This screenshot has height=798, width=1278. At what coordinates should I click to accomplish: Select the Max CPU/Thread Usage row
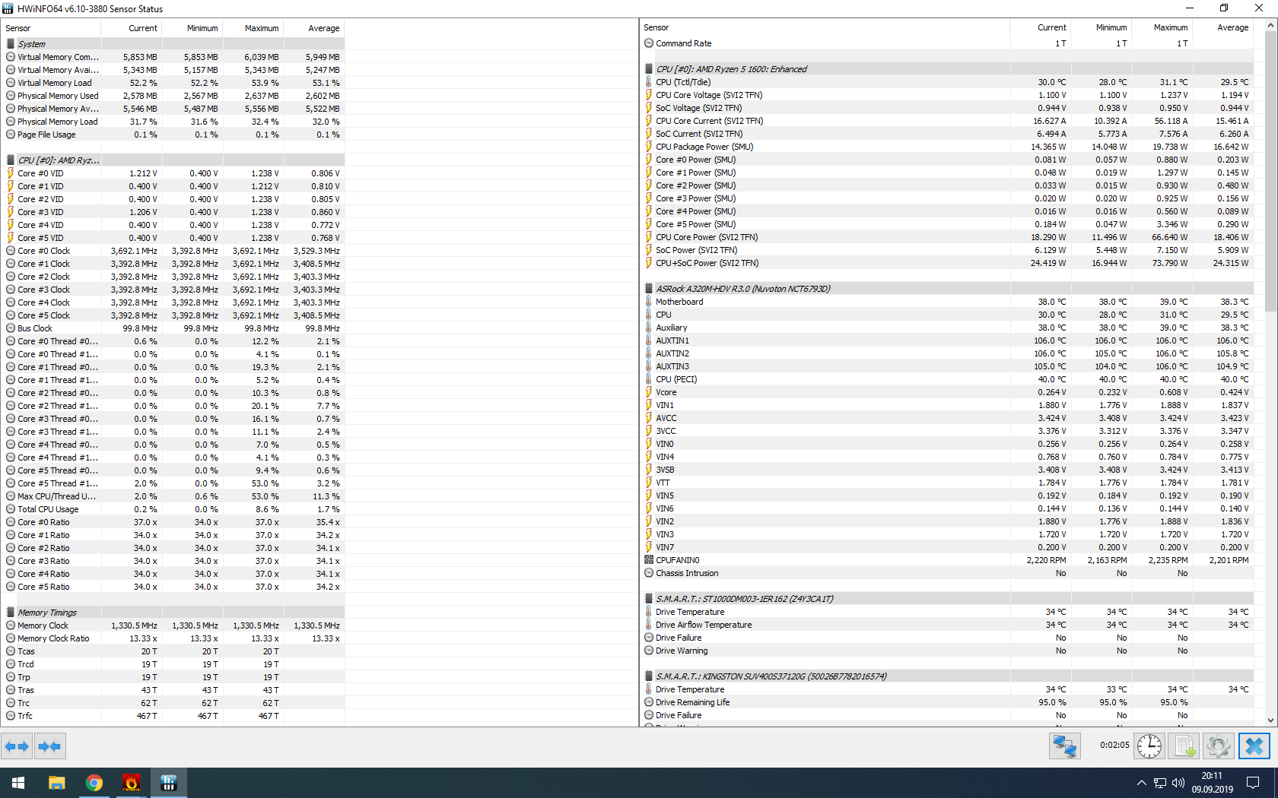173,496
